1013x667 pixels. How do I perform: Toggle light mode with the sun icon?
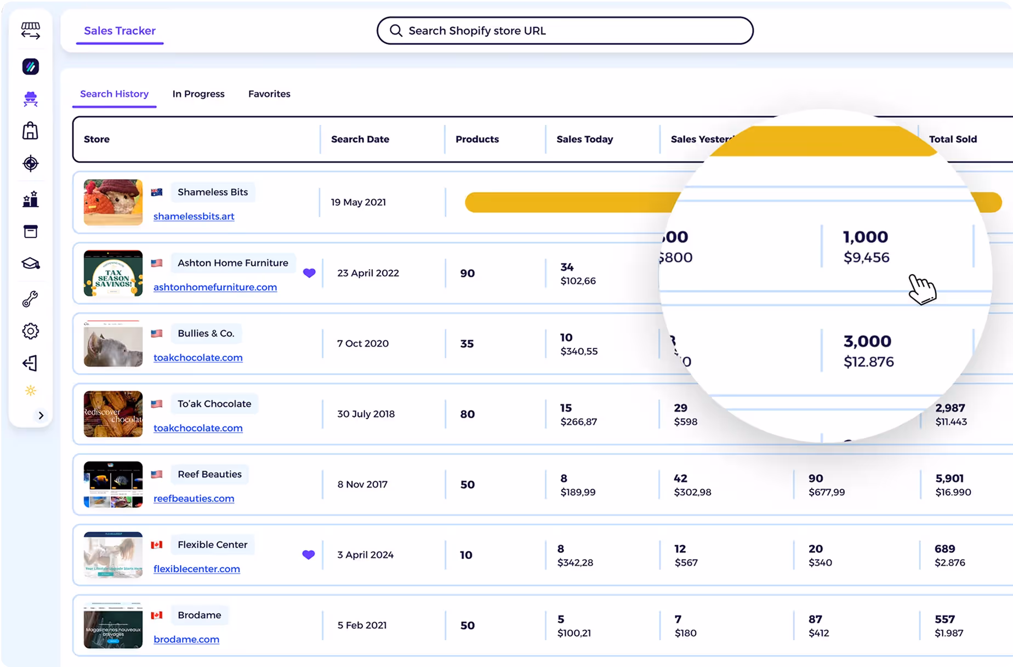tap(30, 390)
